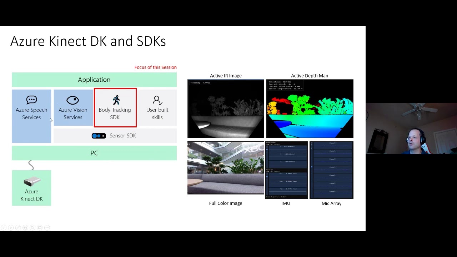Open the pen and pointer tools button
This screenshot has width=457, height=257.
(x=18, y=228)
